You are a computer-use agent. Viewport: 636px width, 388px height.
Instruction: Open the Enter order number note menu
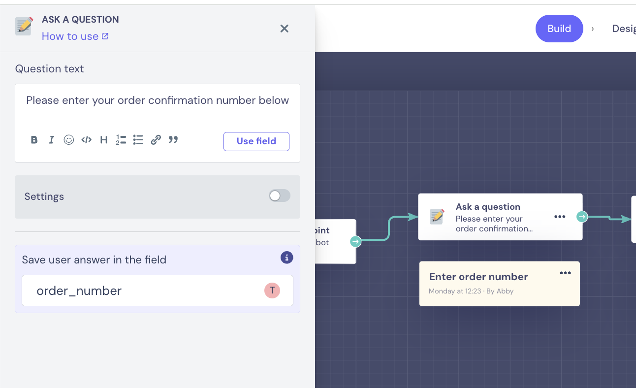click(565, 273)
